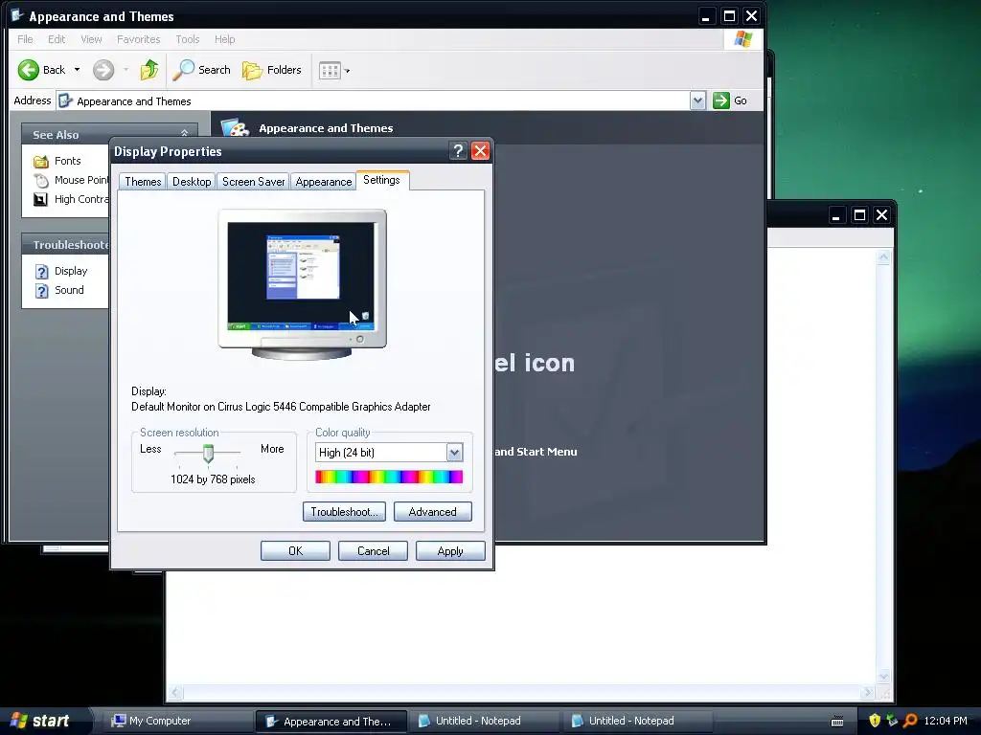
Task: Close the Display Properties dialog
Action: pyautogui.click(x=480, y=150)
